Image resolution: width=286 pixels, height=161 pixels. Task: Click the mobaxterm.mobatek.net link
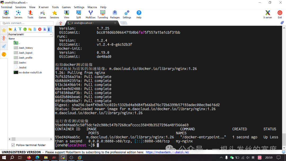[x=167, y=152]
